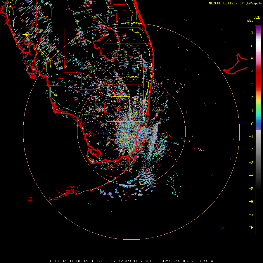Click the TH threshold label on the scale

click(251, 228)
